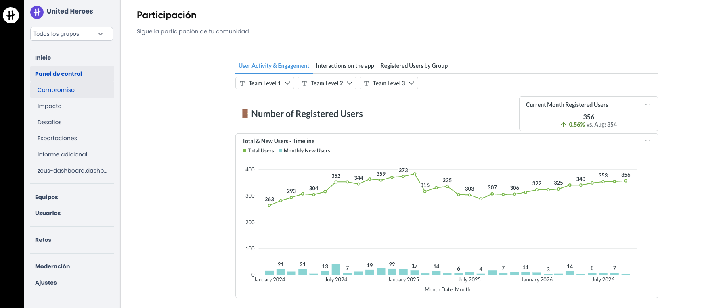702x308 pixels.
Task: Click the 0.56% vs. Aug: 354 comparison text
Action: coord(593,125)
